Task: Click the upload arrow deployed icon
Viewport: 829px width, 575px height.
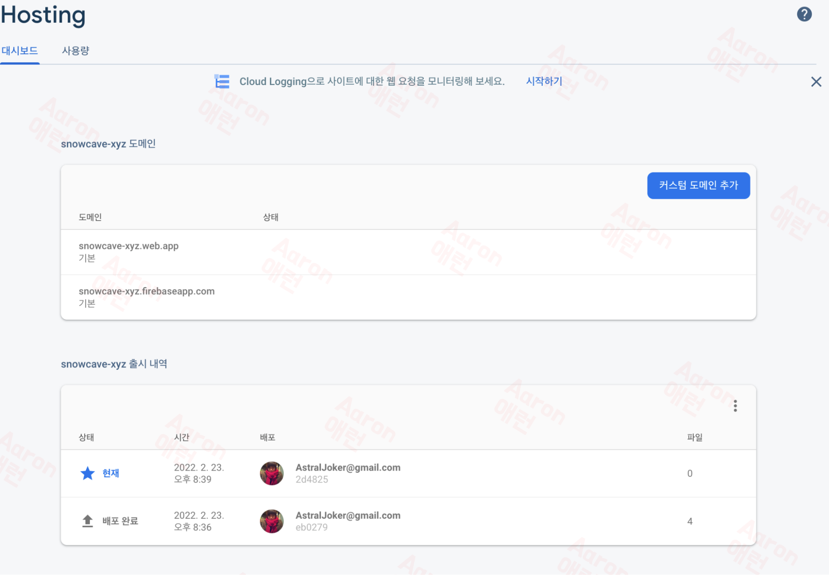Action: (x=88, y=521)
